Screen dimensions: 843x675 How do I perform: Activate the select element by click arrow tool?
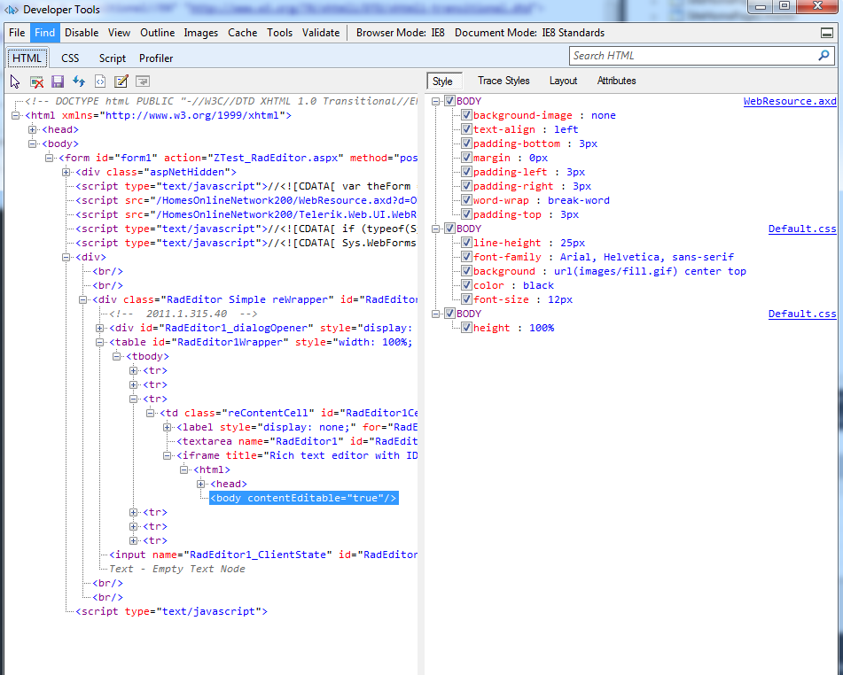coord(15,81)
